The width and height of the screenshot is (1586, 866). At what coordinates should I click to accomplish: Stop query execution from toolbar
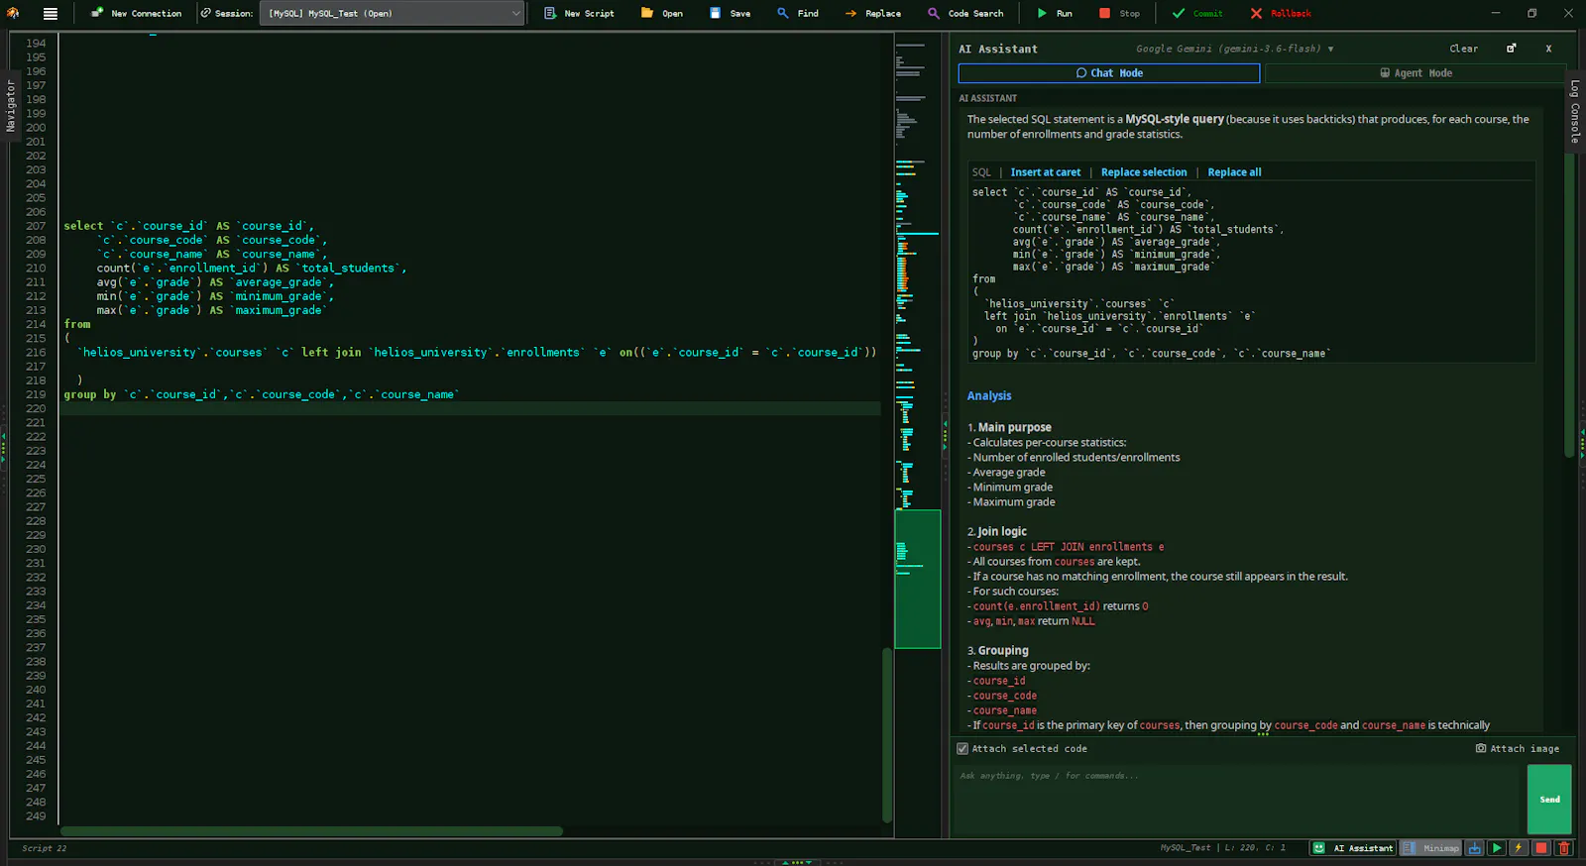coord(1120,14)
